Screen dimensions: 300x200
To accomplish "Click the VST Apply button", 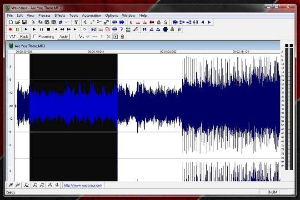I will point(64,36).
